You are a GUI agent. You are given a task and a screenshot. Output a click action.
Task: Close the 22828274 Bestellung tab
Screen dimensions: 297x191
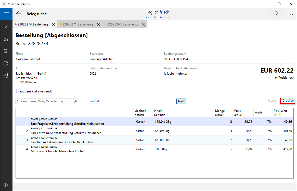point(54,24)
